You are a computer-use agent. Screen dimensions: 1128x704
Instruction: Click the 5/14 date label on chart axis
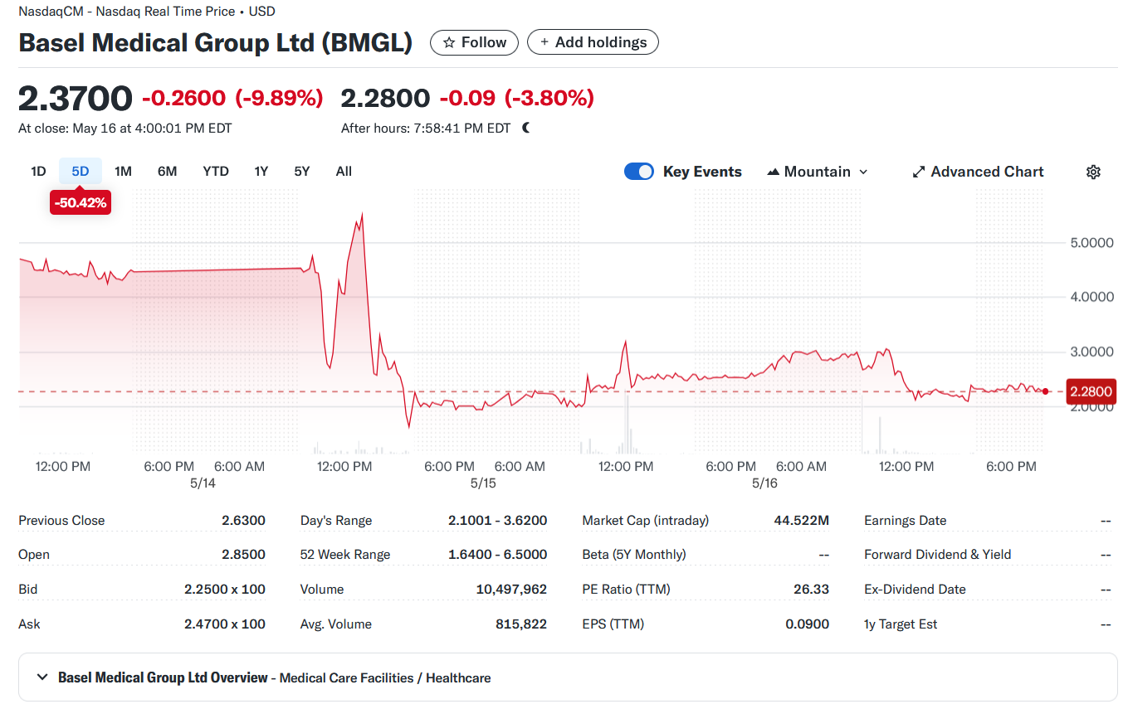203,483
